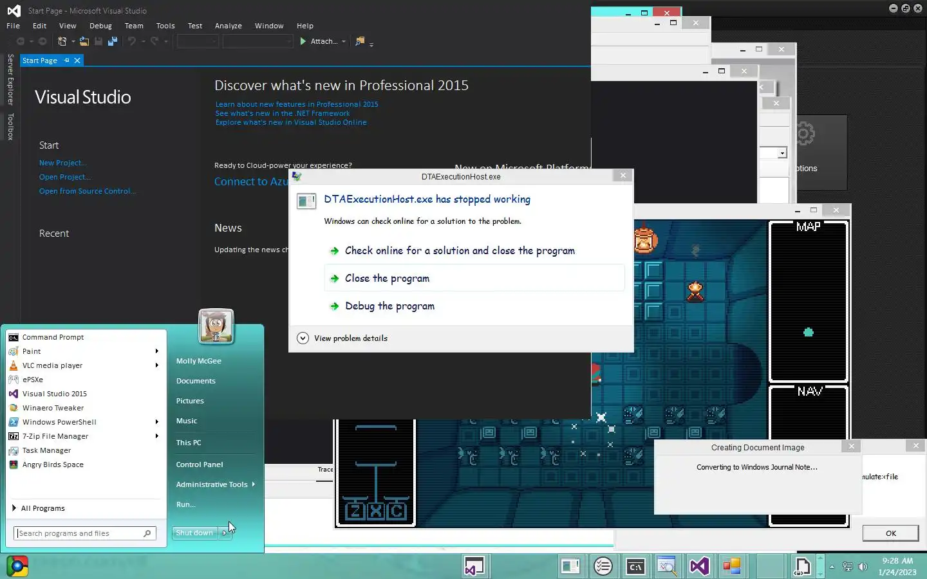Expand View problem details in crash dialog
The height and width of the screenshot is (579, 927).
pos(303,338)
